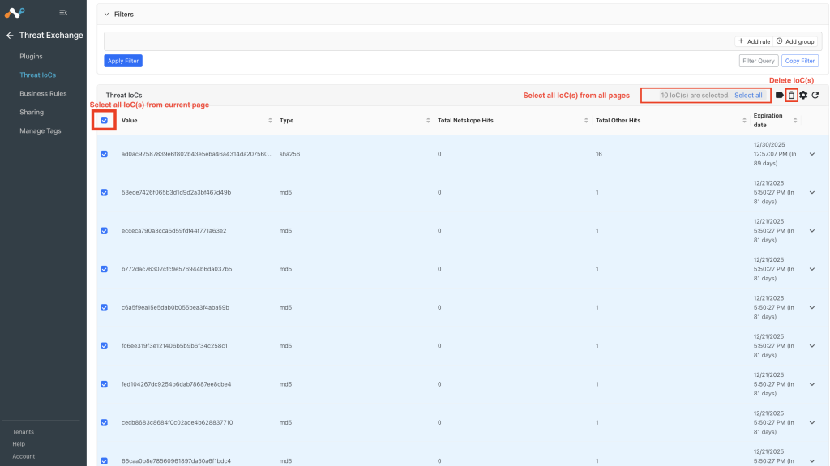Open Plugins in sidebar

31,56
